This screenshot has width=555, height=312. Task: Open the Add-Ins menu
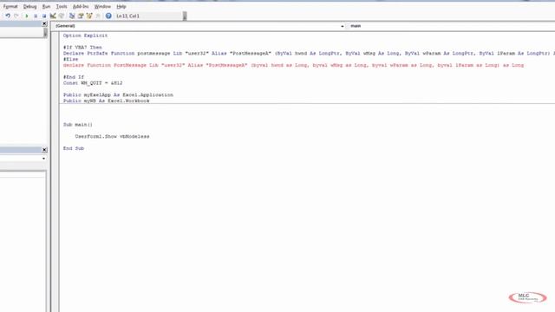coord(81,6)
